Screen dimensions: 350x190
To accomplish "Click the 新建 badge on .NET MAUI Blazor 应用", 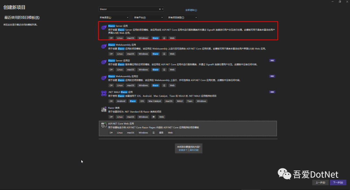I will click(272, 92).
